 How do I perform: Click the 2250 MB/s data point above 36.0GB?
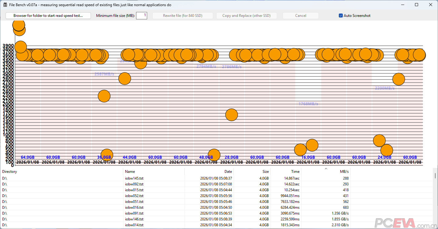tap(104, 96)
